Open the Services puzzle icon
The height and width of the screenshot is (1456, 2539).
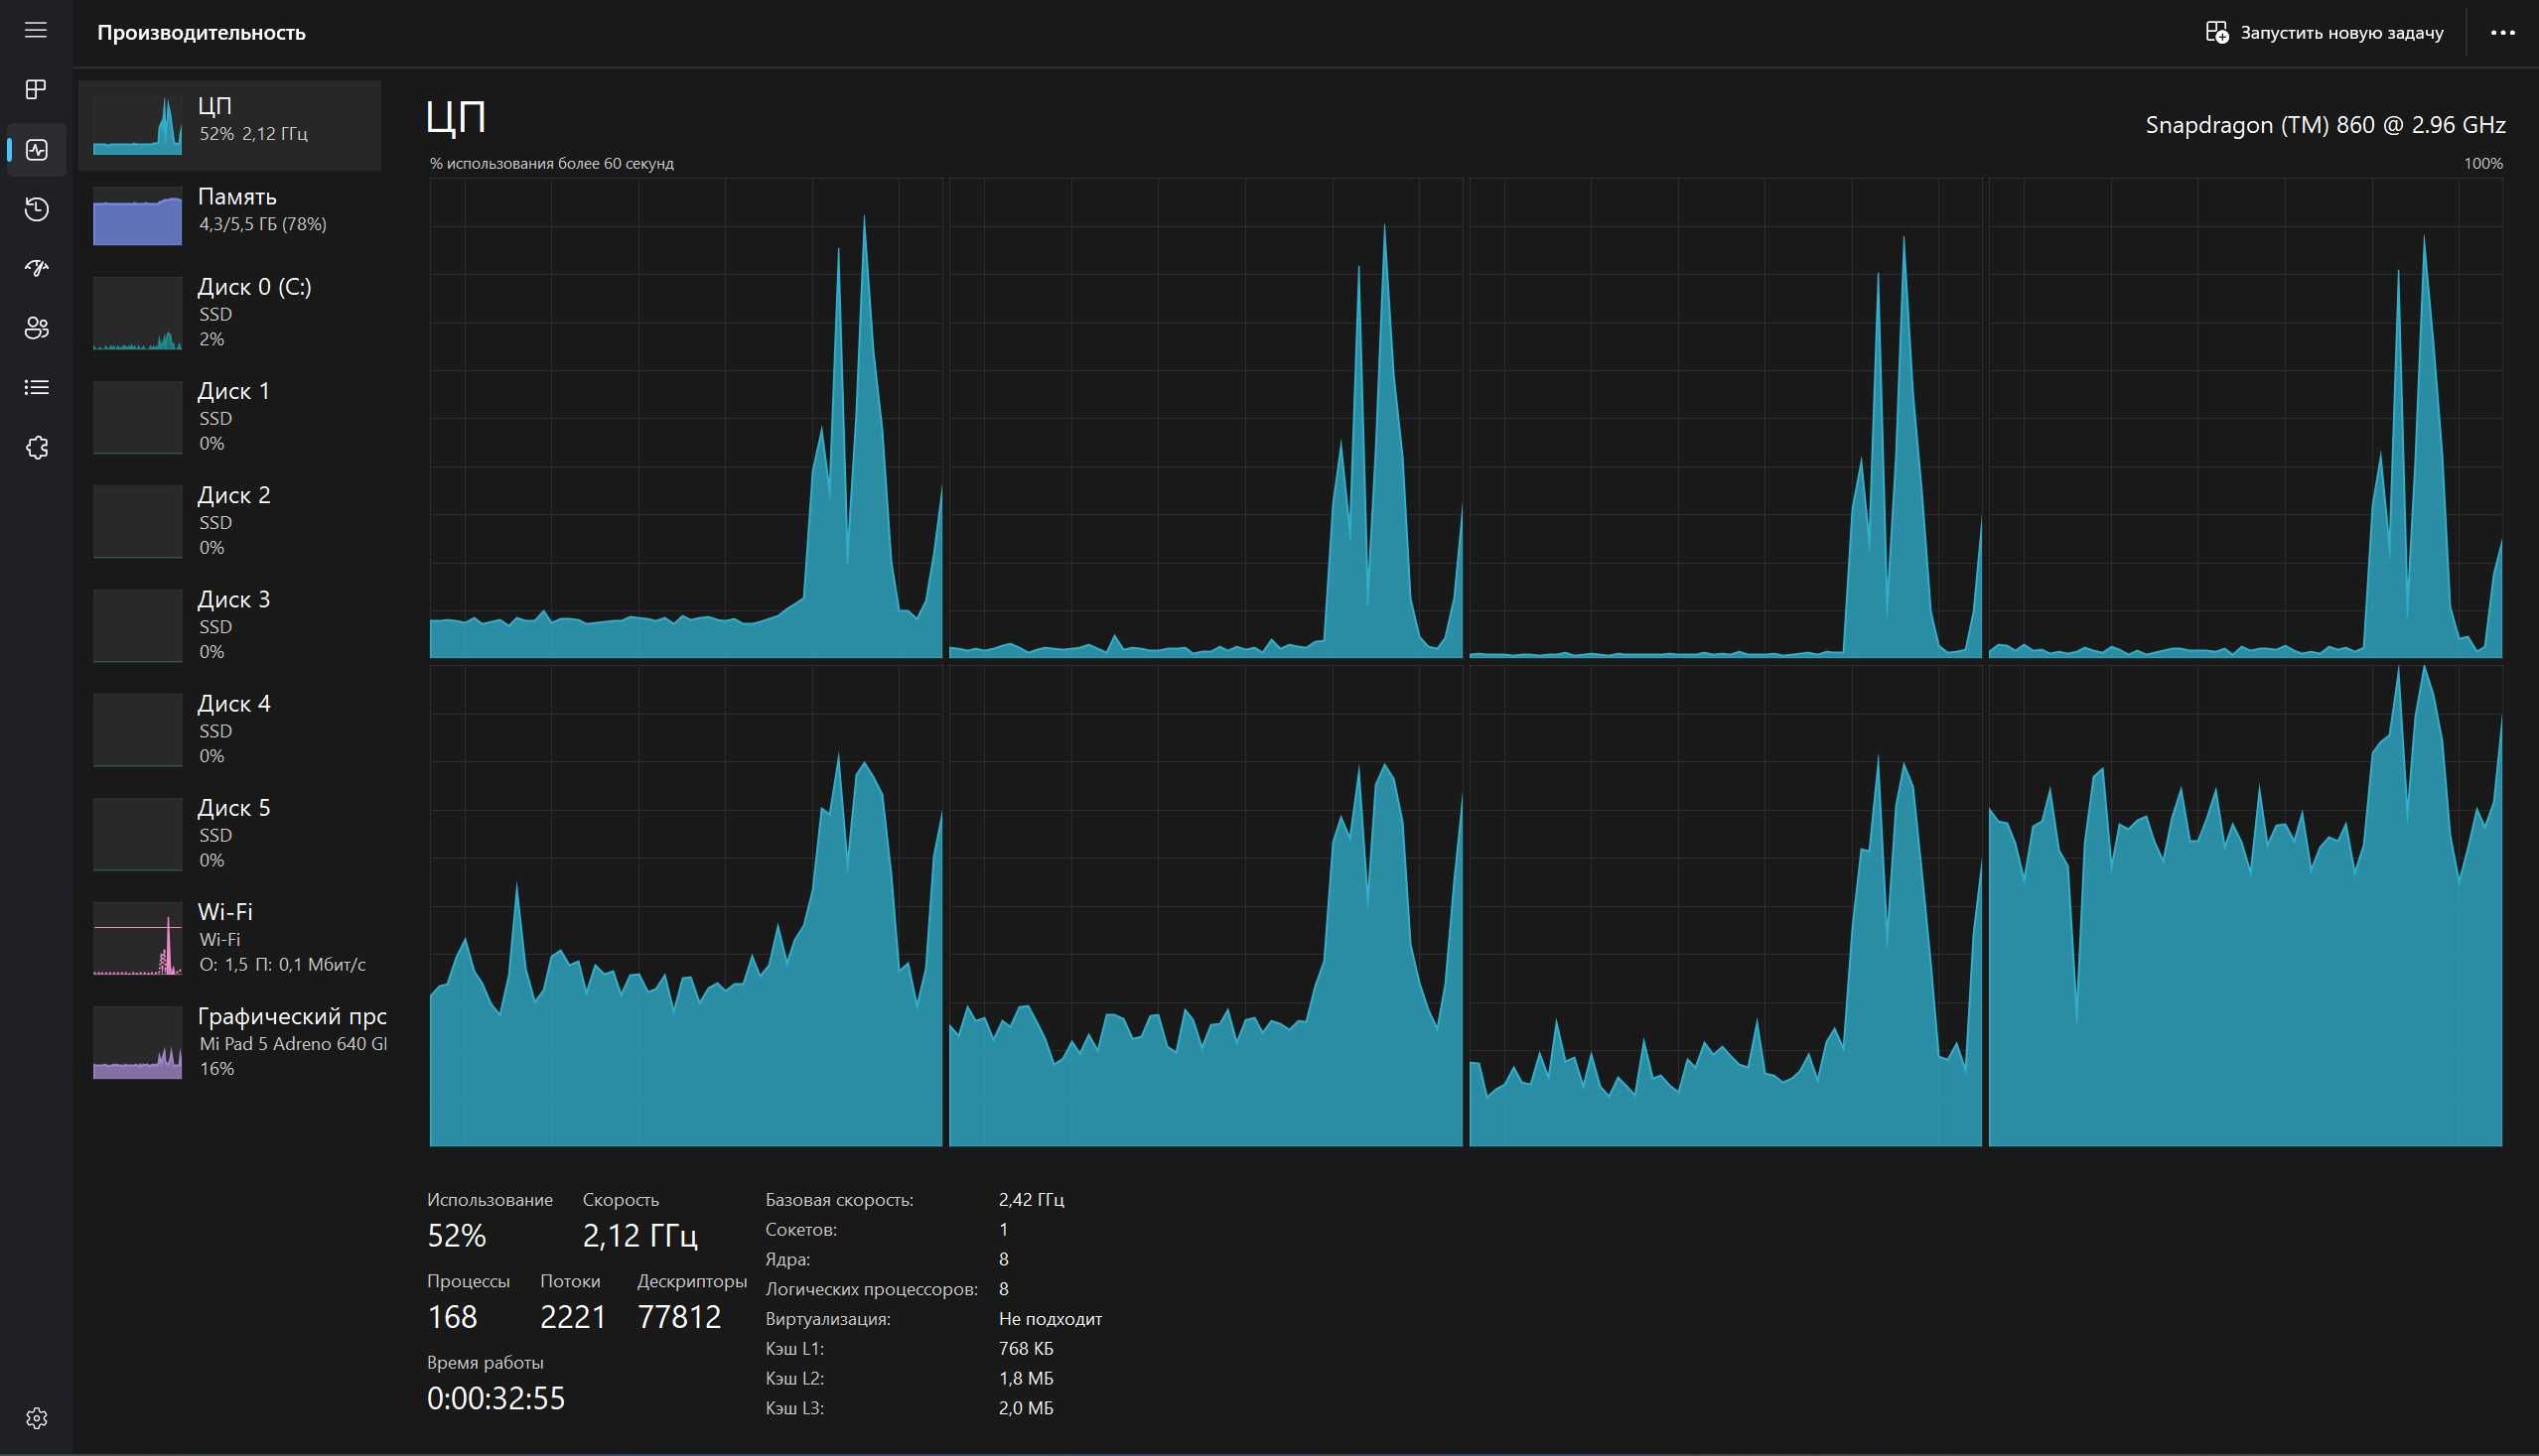(x=36, y=447)
